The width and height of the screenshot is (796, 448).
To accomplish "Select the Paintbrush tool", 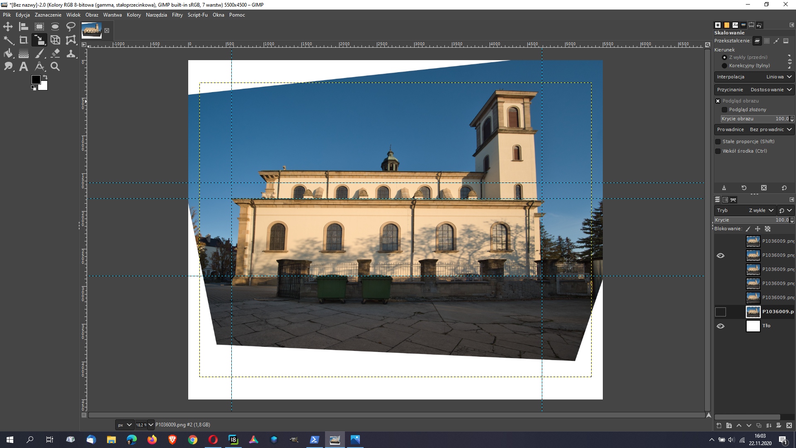I will [x=39, y=54].
